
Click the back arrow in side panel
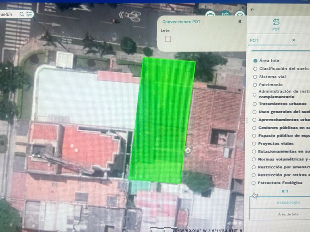(253, 10)
